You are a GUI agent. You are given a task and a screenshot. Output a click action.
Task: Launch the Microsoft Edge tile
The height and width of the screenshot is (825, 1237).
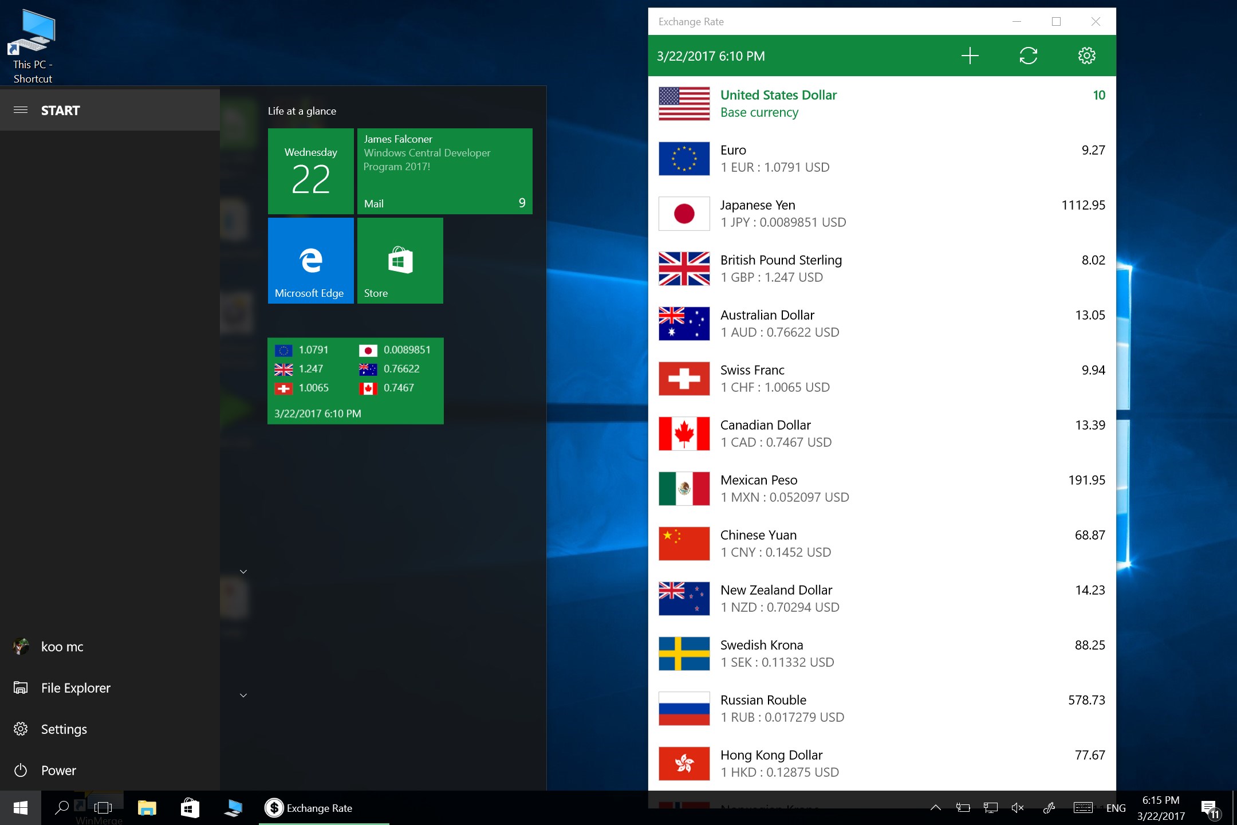pos(310,261)
